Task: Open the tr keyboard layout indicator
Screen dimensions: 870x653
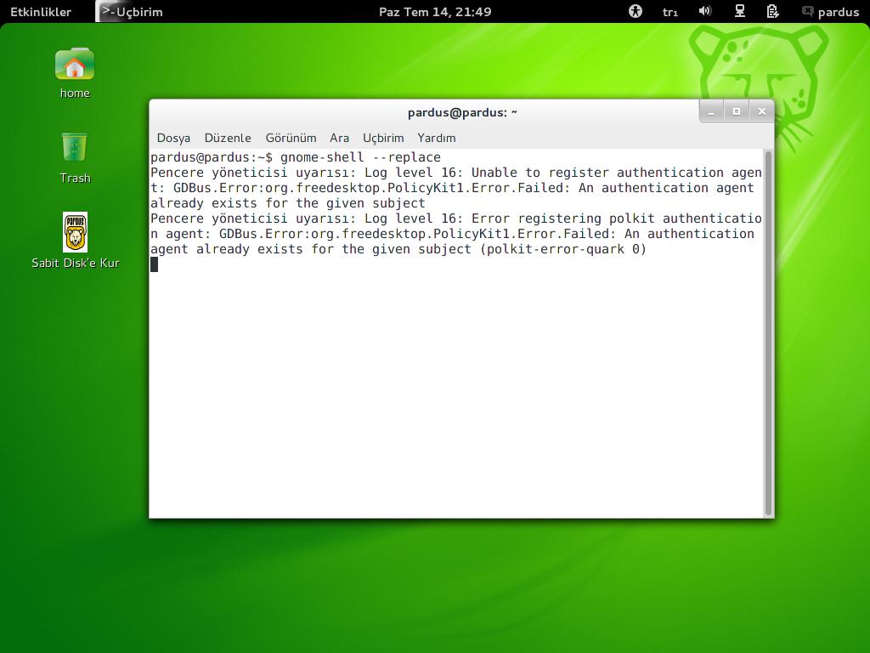Action: [670, 12]
